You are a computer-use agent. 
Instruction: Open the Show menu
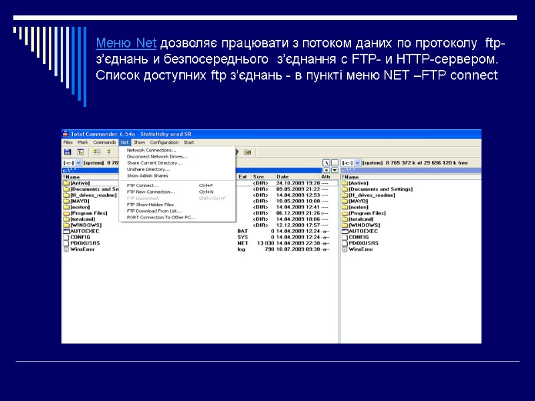click(139, 142)
